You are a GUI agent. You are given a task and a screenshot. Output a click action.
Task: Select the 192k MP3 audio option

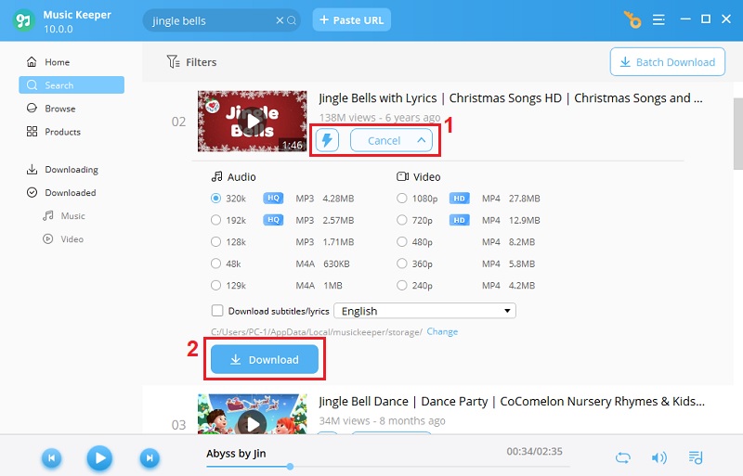pyautogui.click(x=216, y=220)
